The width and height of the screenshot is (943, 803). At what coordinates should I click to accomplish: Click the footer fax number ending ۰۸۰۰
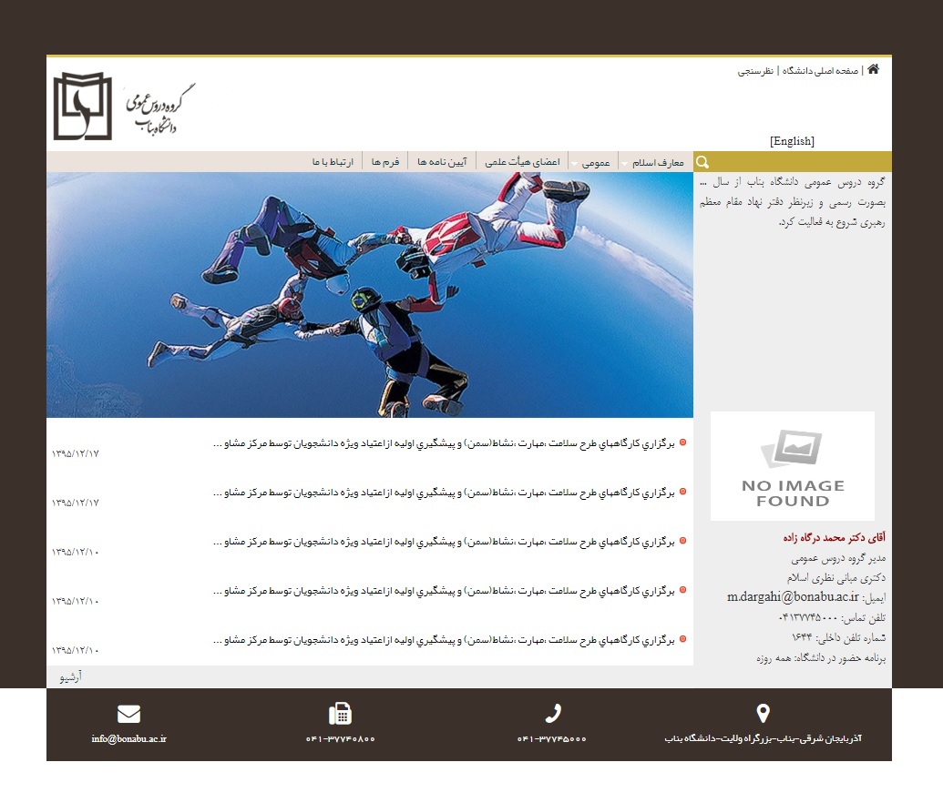point(341,738)
